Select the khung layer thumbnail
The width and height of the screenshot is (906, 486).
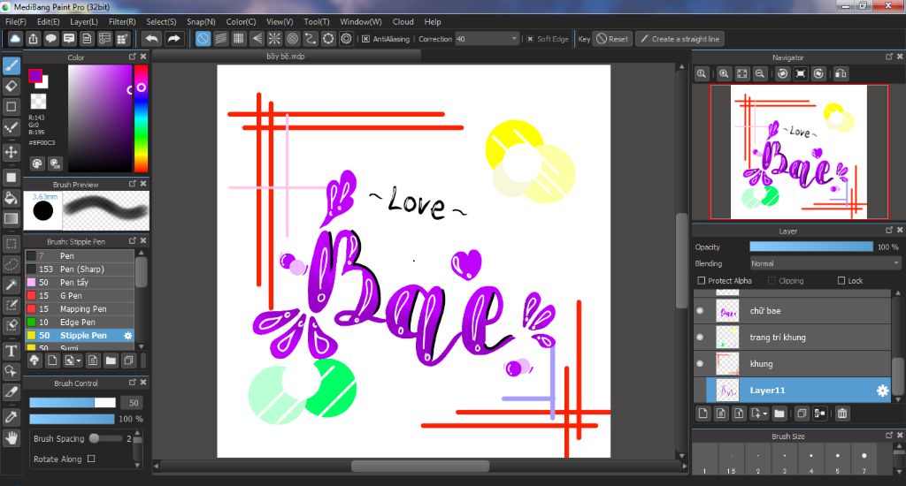click(x=727, y=364)
